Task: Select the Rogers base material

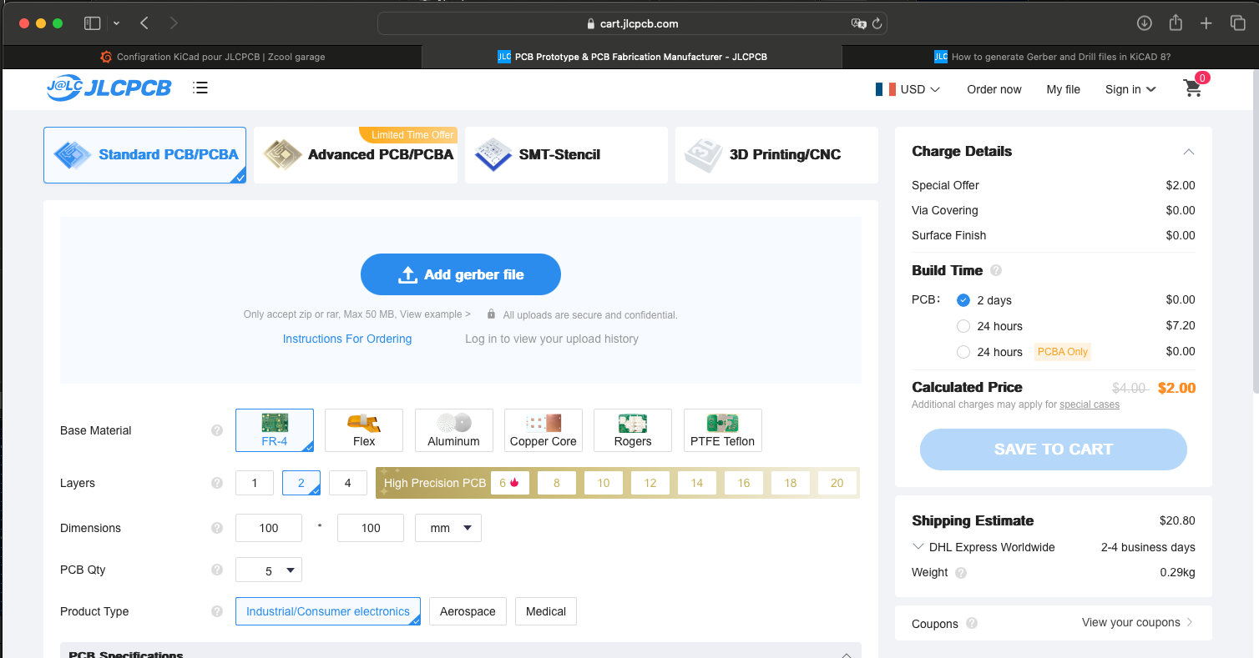Action: point(633,430)
